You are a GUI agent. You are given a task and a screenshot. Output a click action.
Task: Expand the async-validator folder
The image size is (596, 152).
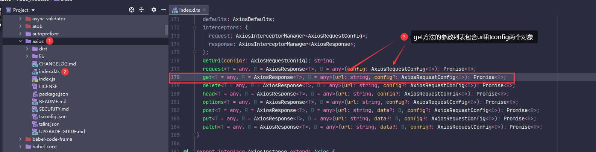20,18
